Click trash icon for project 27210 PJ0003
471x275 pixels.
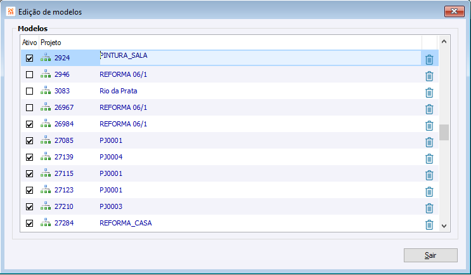pyautogui.click(x=429, y=208)
